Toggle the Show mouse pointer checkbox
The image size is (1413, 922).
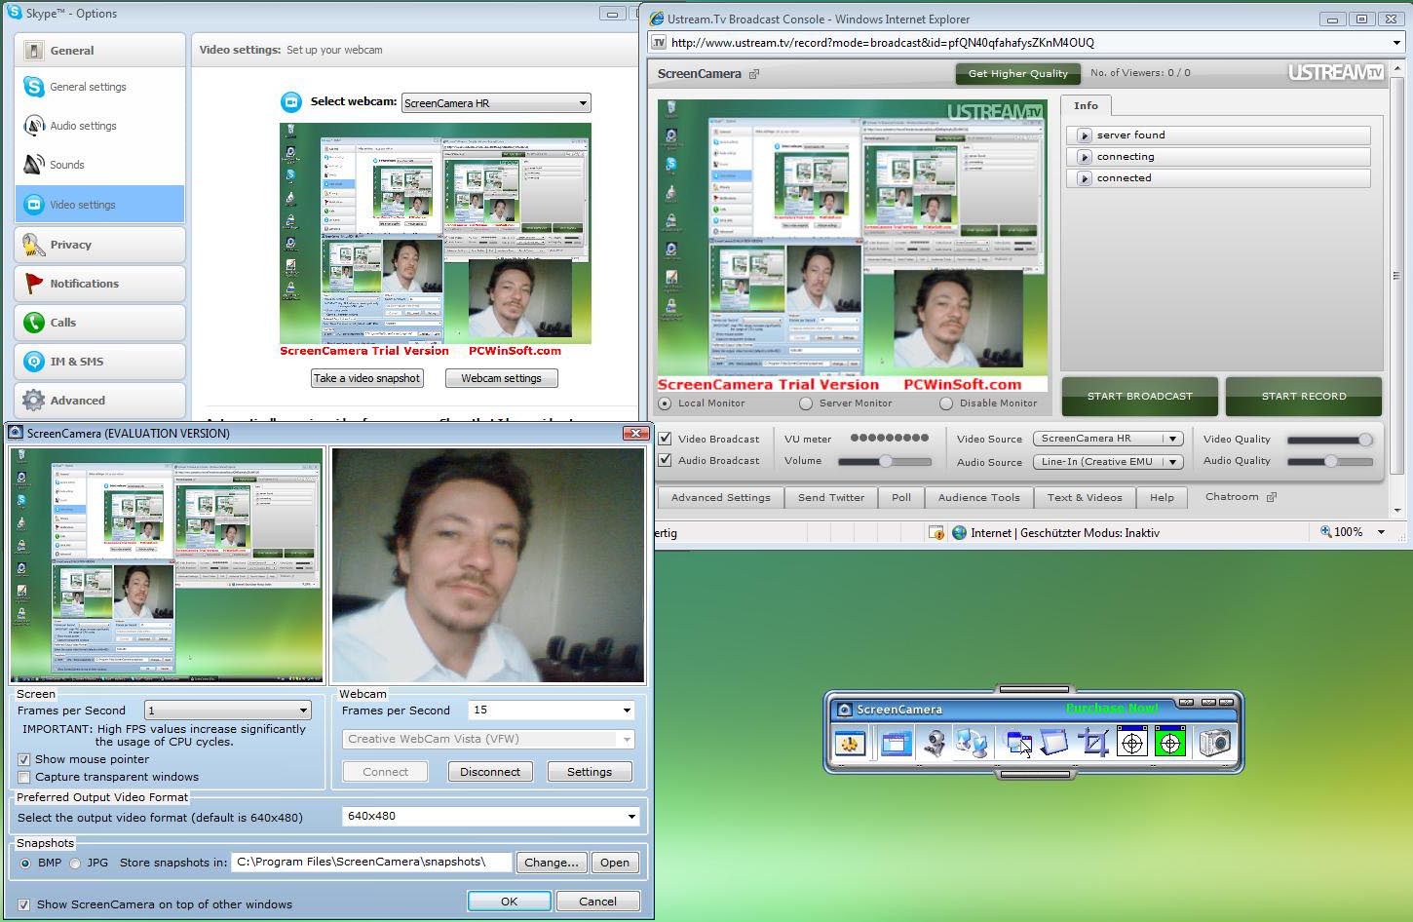(x=24, y=759)
